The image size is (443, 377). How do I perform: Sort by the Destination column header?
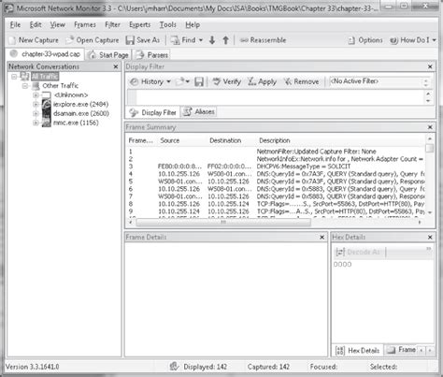coord(225,140)
